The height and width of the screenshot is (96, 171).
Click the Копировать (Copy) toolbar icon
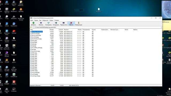coord(56,23)
